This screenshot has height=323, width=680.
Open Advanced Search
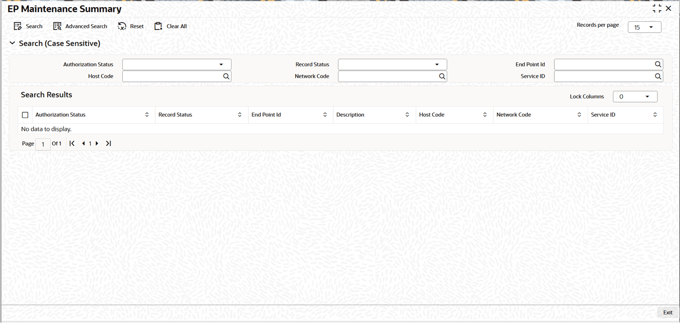[x=80, y=26]
